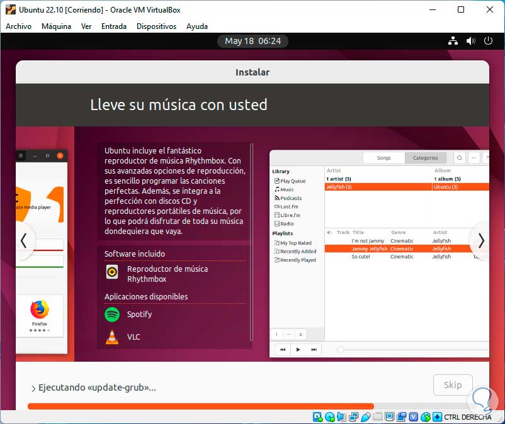Select the "So cute!" track
The width and height of the screenshot is (505, 424).
click(x=361, y=257)
